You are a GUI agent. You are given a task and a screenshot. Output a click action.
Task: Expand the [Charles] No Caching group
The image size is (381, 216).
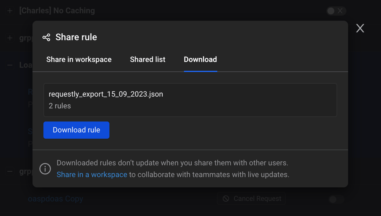pos(10,11)
